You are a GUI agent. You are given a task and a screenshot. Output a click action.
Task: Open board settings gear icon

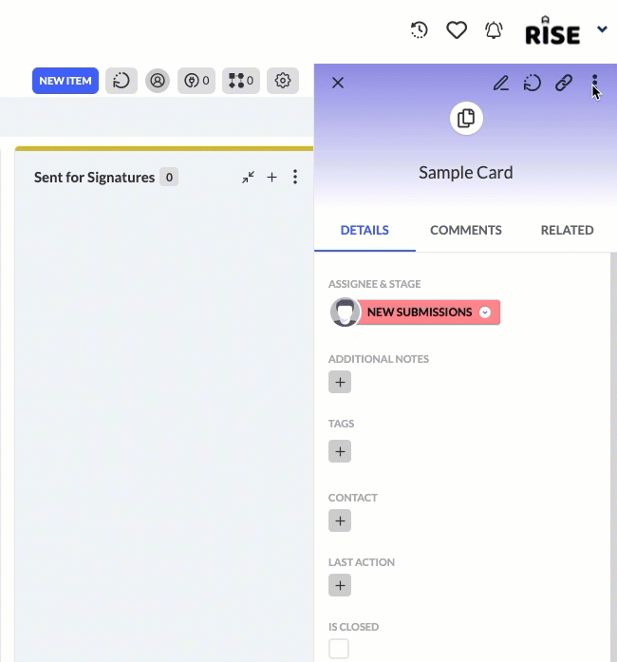coord(283,80)
